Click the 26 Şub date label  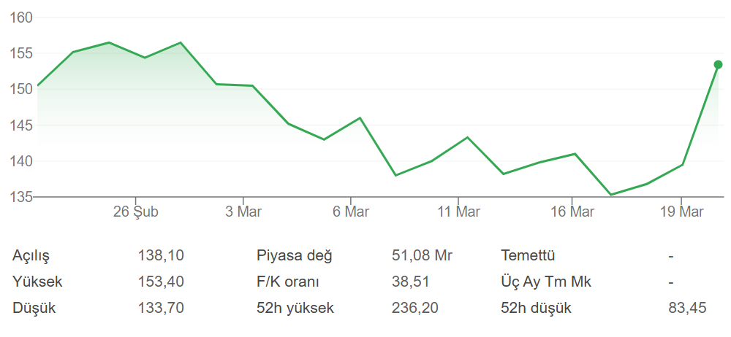coord(135,212)
